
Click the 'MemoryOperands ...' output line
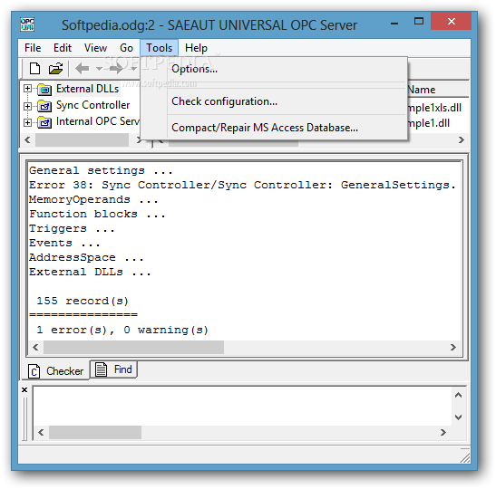(x=93, y=199)
